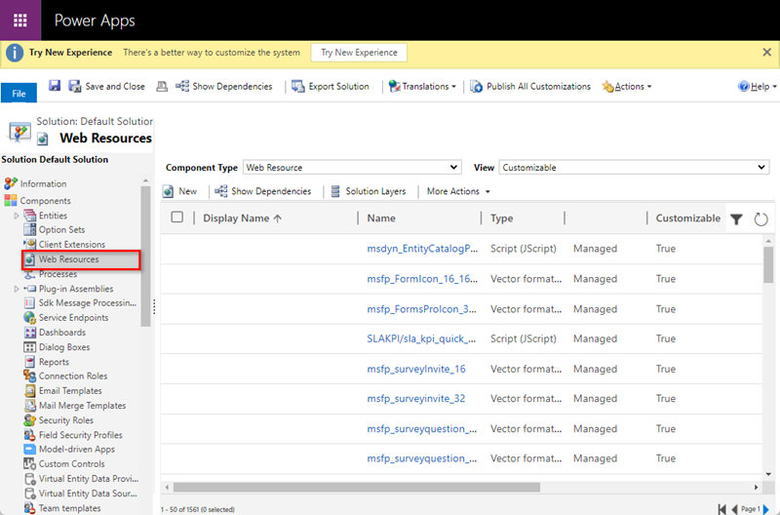Click the Save disk icon
The image size is (780, 515).
55,86
